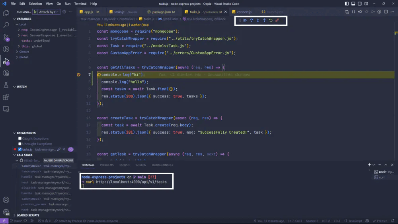The image size is (398, 224).
Task: Click the remote window status bar icon
Action: pos(4,221)
